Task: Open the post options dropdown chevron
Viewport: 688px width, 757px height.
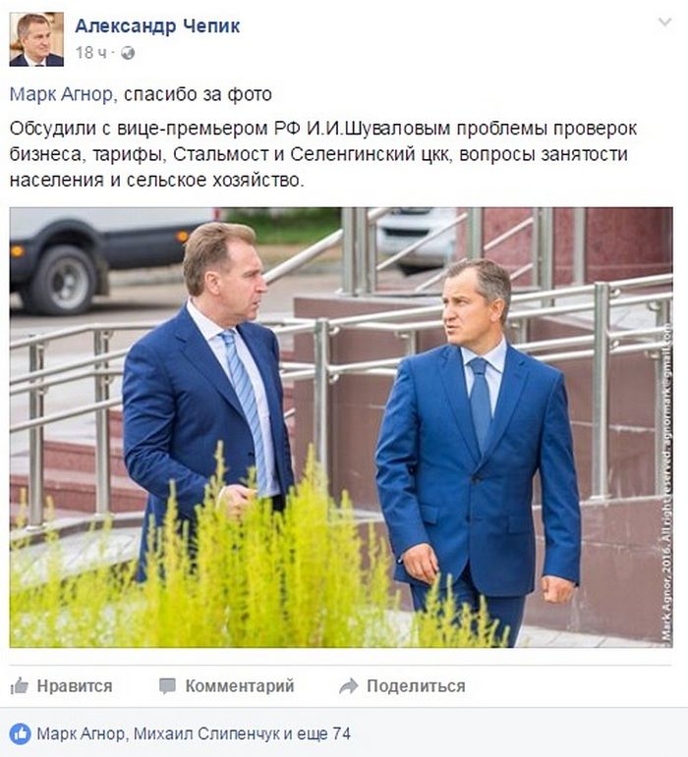Action: coord(665,23)
